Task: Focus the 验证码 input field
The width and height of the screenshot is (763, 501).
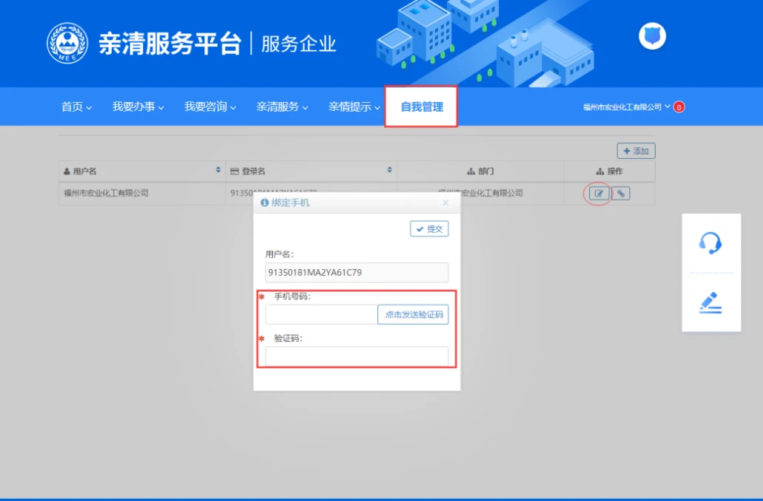Action: [x=356, y=356]
